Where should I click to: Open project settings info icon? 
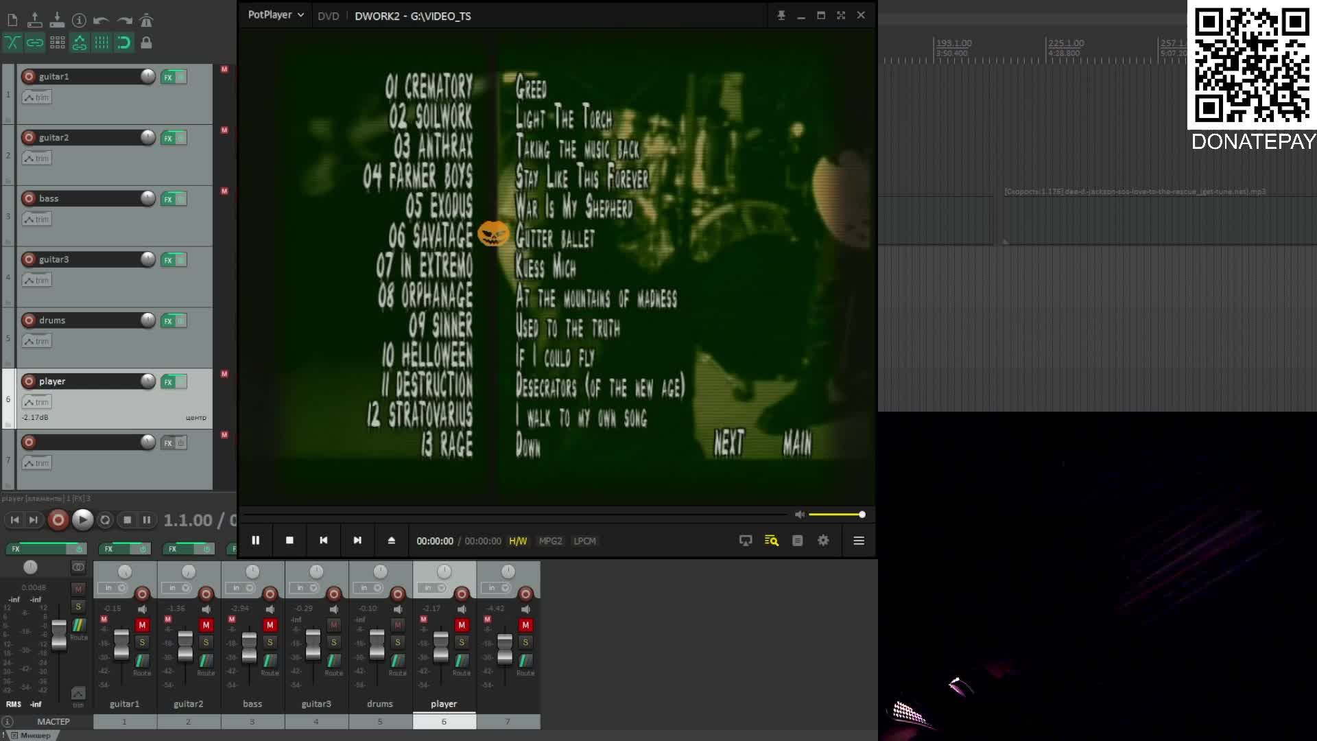pyautogui.click(x=79, y=21)
